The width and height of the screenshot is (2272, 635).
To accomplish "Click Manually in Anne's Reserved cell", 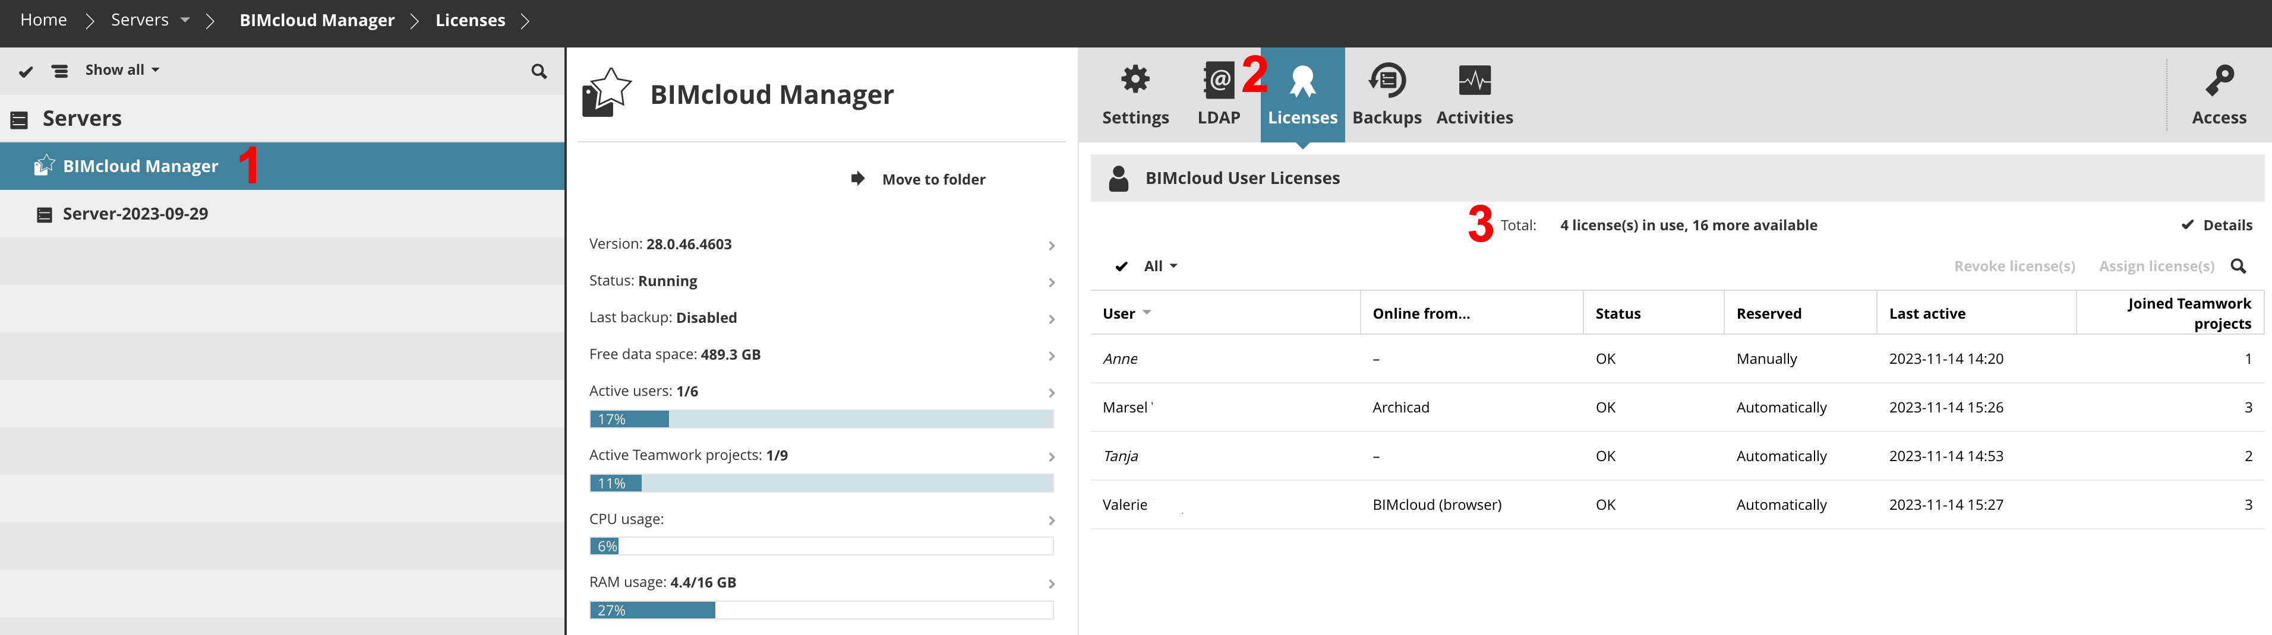I will point(1766,358).
